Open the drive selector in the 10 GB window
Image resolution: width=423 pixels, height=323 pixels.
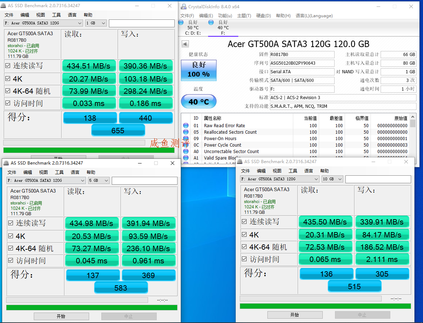point(280,179)
